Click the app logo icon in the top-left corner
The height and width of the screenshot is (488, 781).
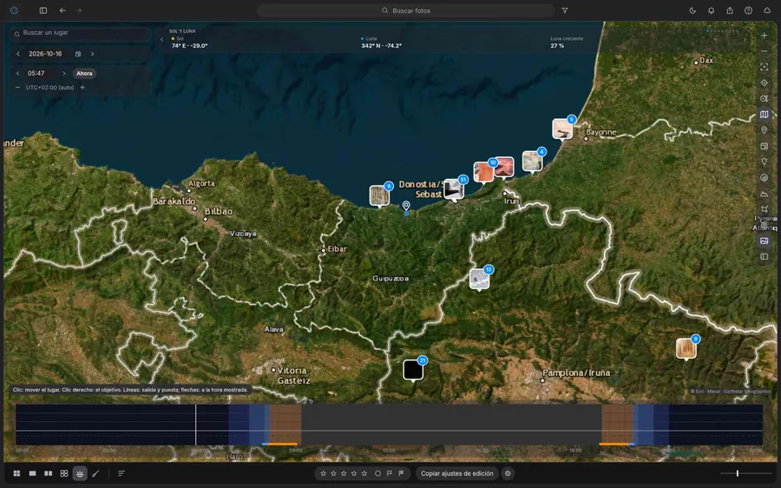[x=14, y=10]
